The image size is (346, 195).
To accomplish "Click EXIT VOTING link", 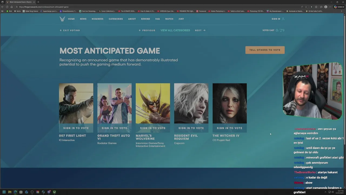I will coord(70,30).
